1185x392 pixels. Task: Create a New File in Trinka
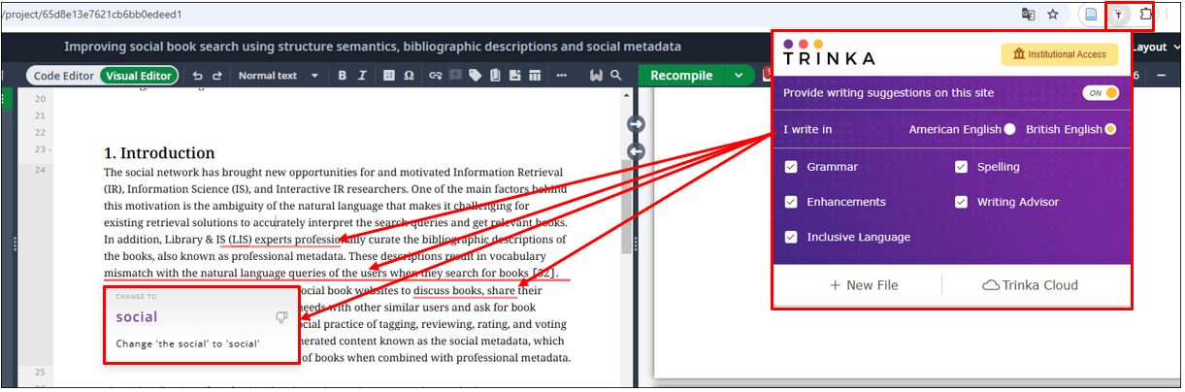tap(864, 285)
